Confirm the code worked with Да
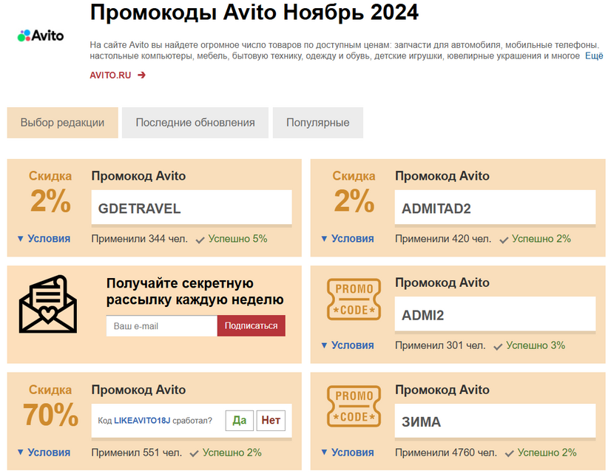Image resolution: width=611 pixels, height=474 pixels. point(239,420)
